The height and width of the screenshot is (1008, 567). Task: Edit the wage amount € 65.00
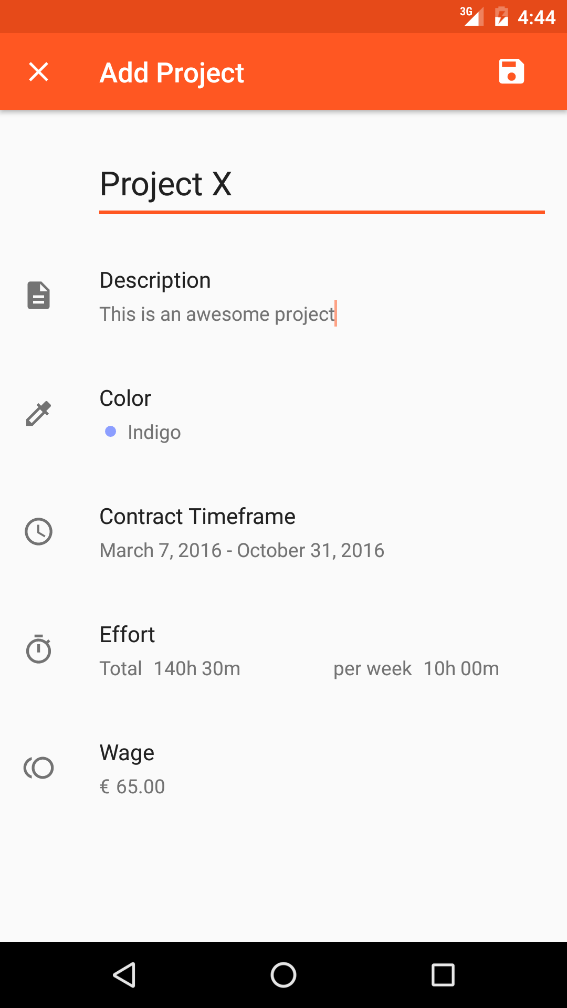point(140,786)
